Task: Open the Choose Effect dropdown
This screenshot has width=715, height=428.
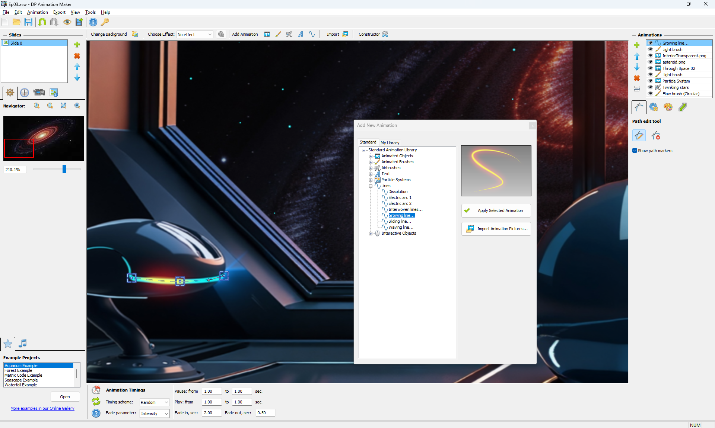Action: (x=195, y=34)
